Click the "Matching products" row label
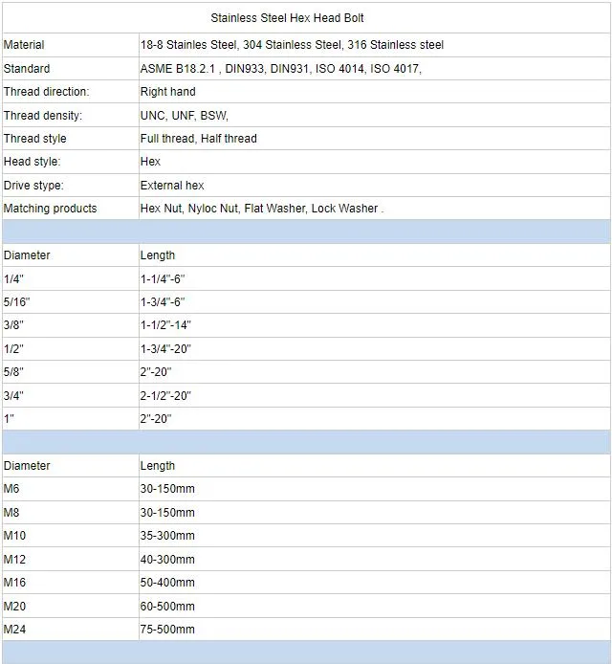This screenshot has height=664, width=612. (50, 209)
